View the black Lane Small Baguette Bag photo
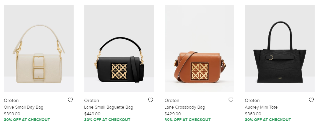This screenshot has height=127, width=318. click(x=119, y=48)
